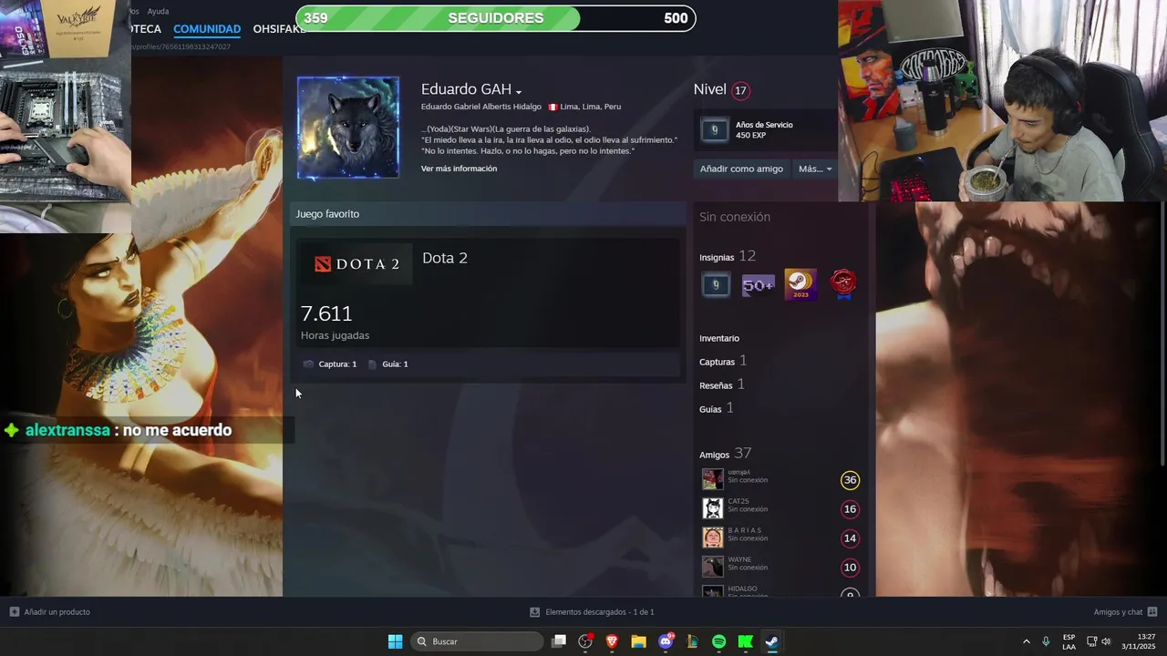Open Discord from the taskbar
Viewport: 1167px width, 656px height.
coord(666,641)
